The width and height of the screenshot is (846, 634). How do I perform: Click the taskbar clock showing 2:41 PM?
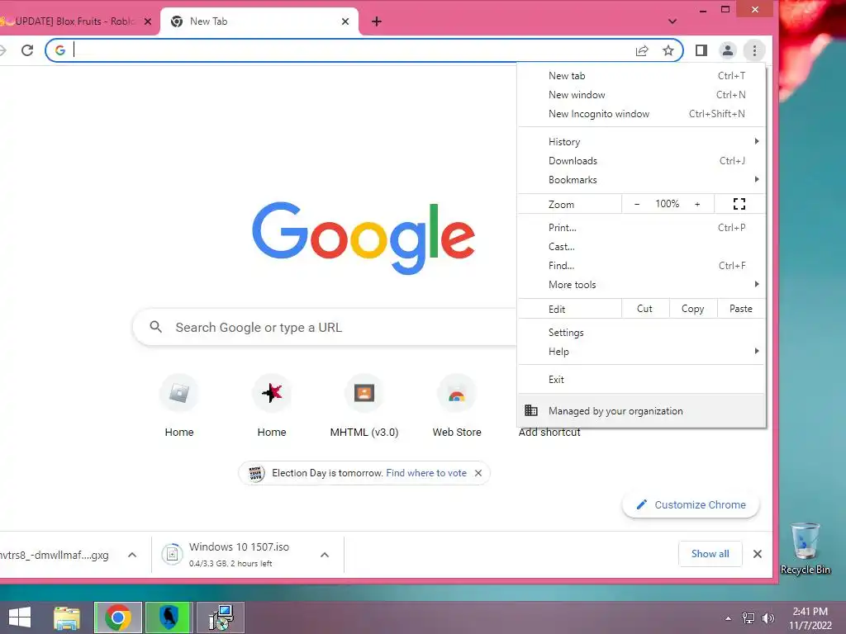click(810, 618)
